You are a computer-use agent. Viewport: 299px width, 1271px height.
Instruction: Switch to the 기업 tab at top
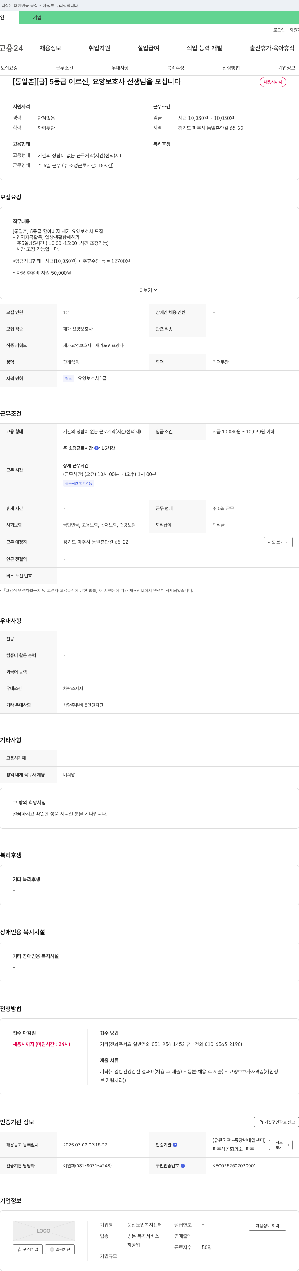pos(37,17)
